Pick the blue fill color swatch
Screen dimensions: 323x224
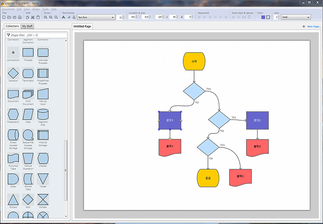pyautogui.click(x=263, y=17)
